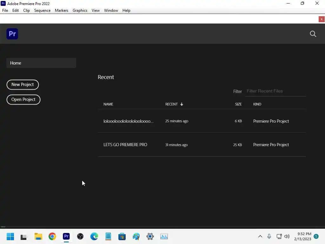Click the 6 KB size cell
Screen dimensions: 325x244
[x=238, y=121]
